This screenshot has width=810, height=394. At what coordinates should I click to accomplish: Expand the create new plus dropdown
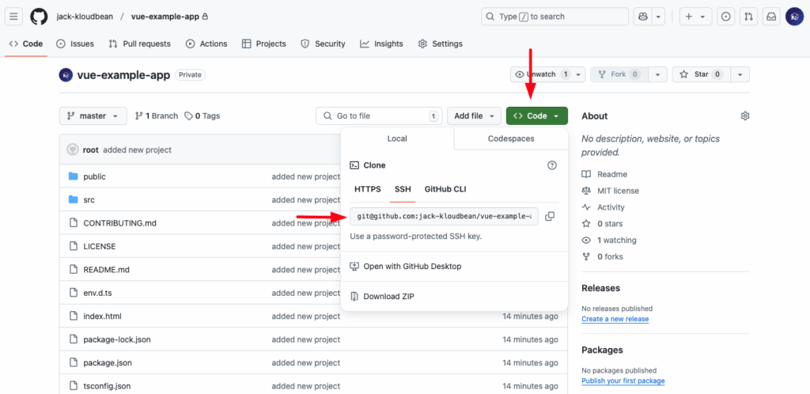point(695,17)
